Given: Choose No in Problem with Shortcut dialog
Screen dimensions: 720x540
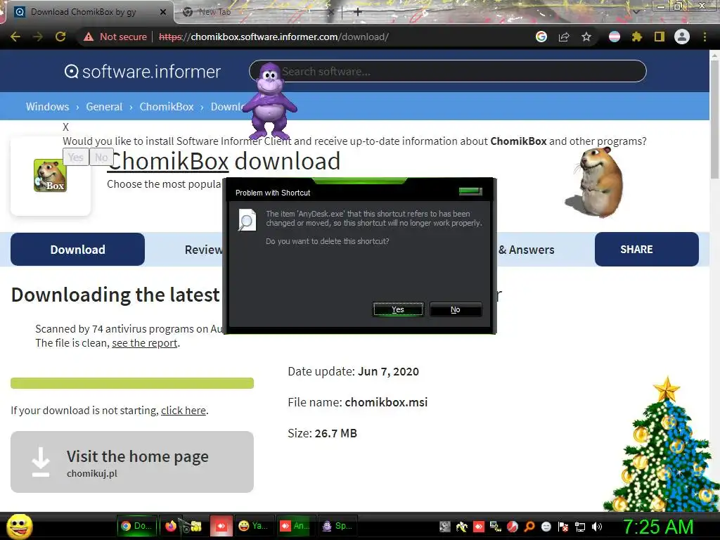Looking at the screenshot, I should 456,309.
